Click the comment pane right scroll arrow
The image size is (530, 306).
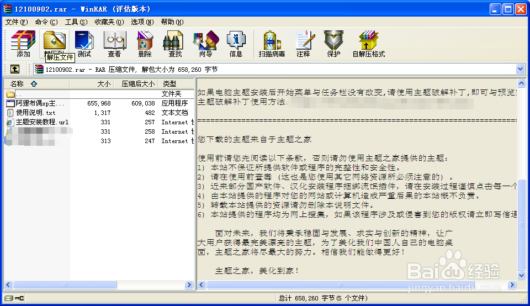tap(512, 284)
